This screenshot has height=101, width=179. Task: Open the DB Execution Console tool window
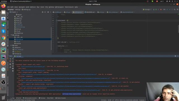(30, 98)
